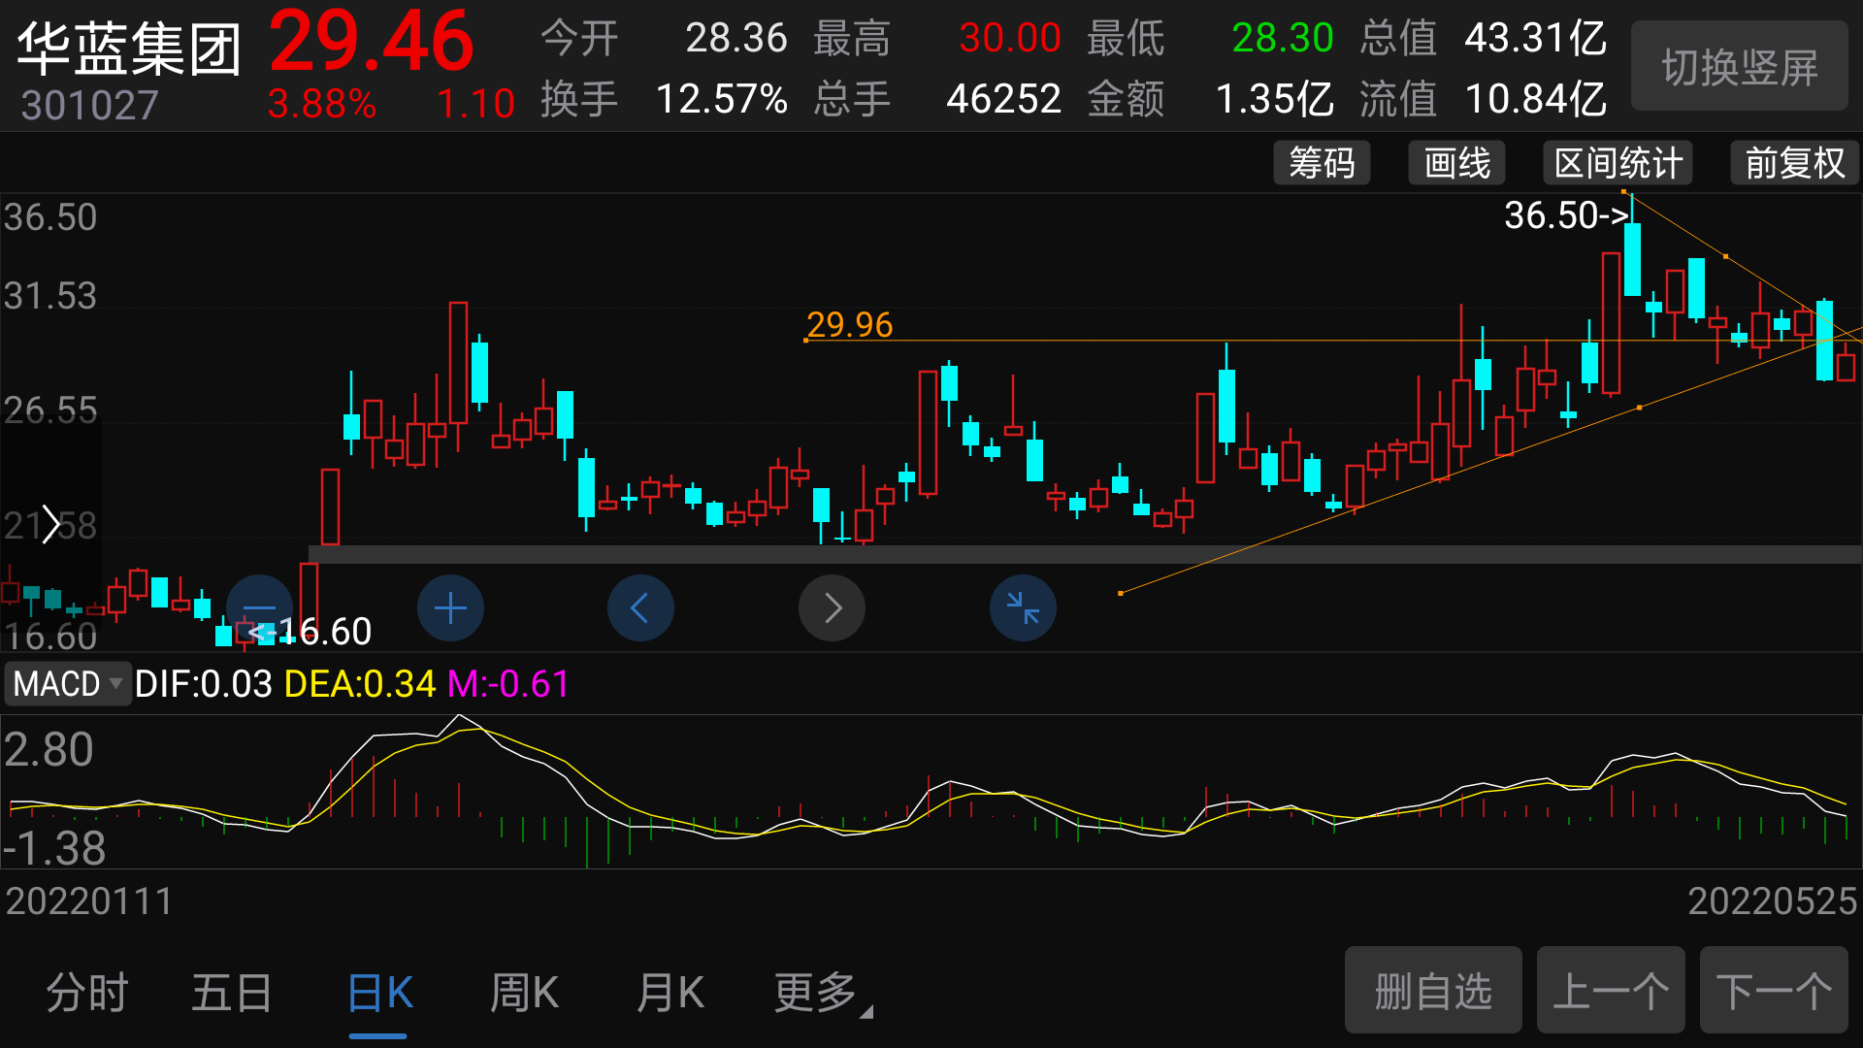This screenshot has height=1048, width=1863.
Task: Switch display to 切换竖屏 portrait mode
Action: [1739, 66]
